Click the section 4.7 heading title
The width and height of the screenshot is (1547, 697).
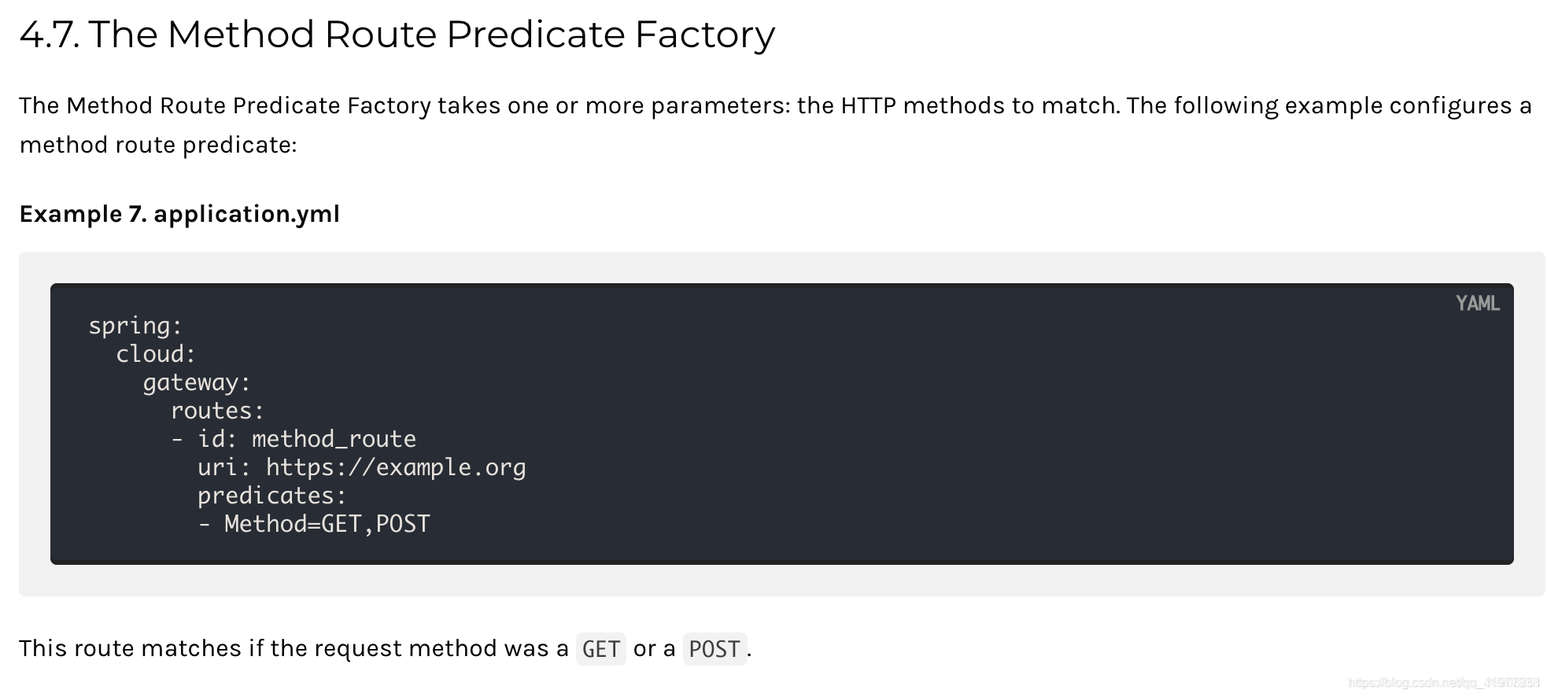coord(397,35)
